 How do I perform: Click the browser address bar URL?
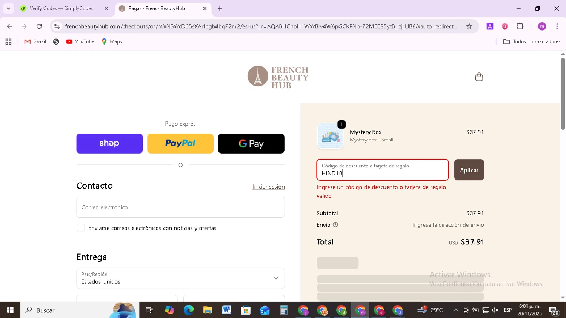pos(261,26)
